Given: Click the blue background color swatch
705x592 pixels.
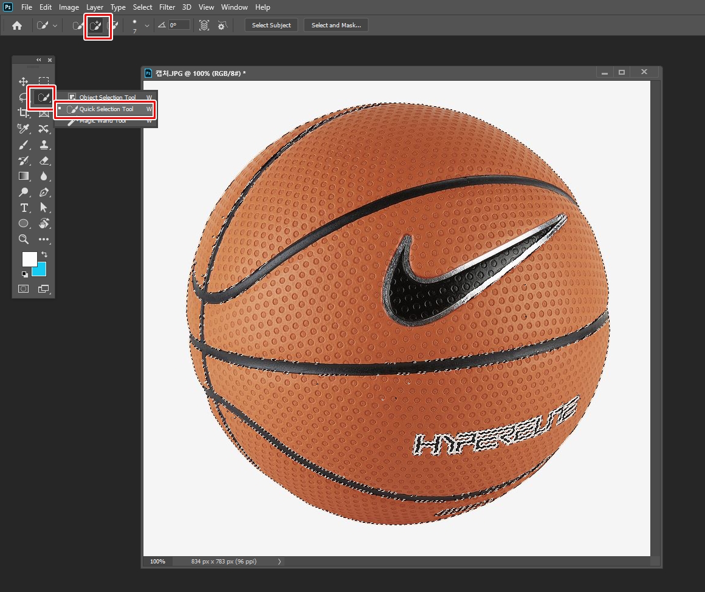Looking at the screenshot, I should pos(41,271).
